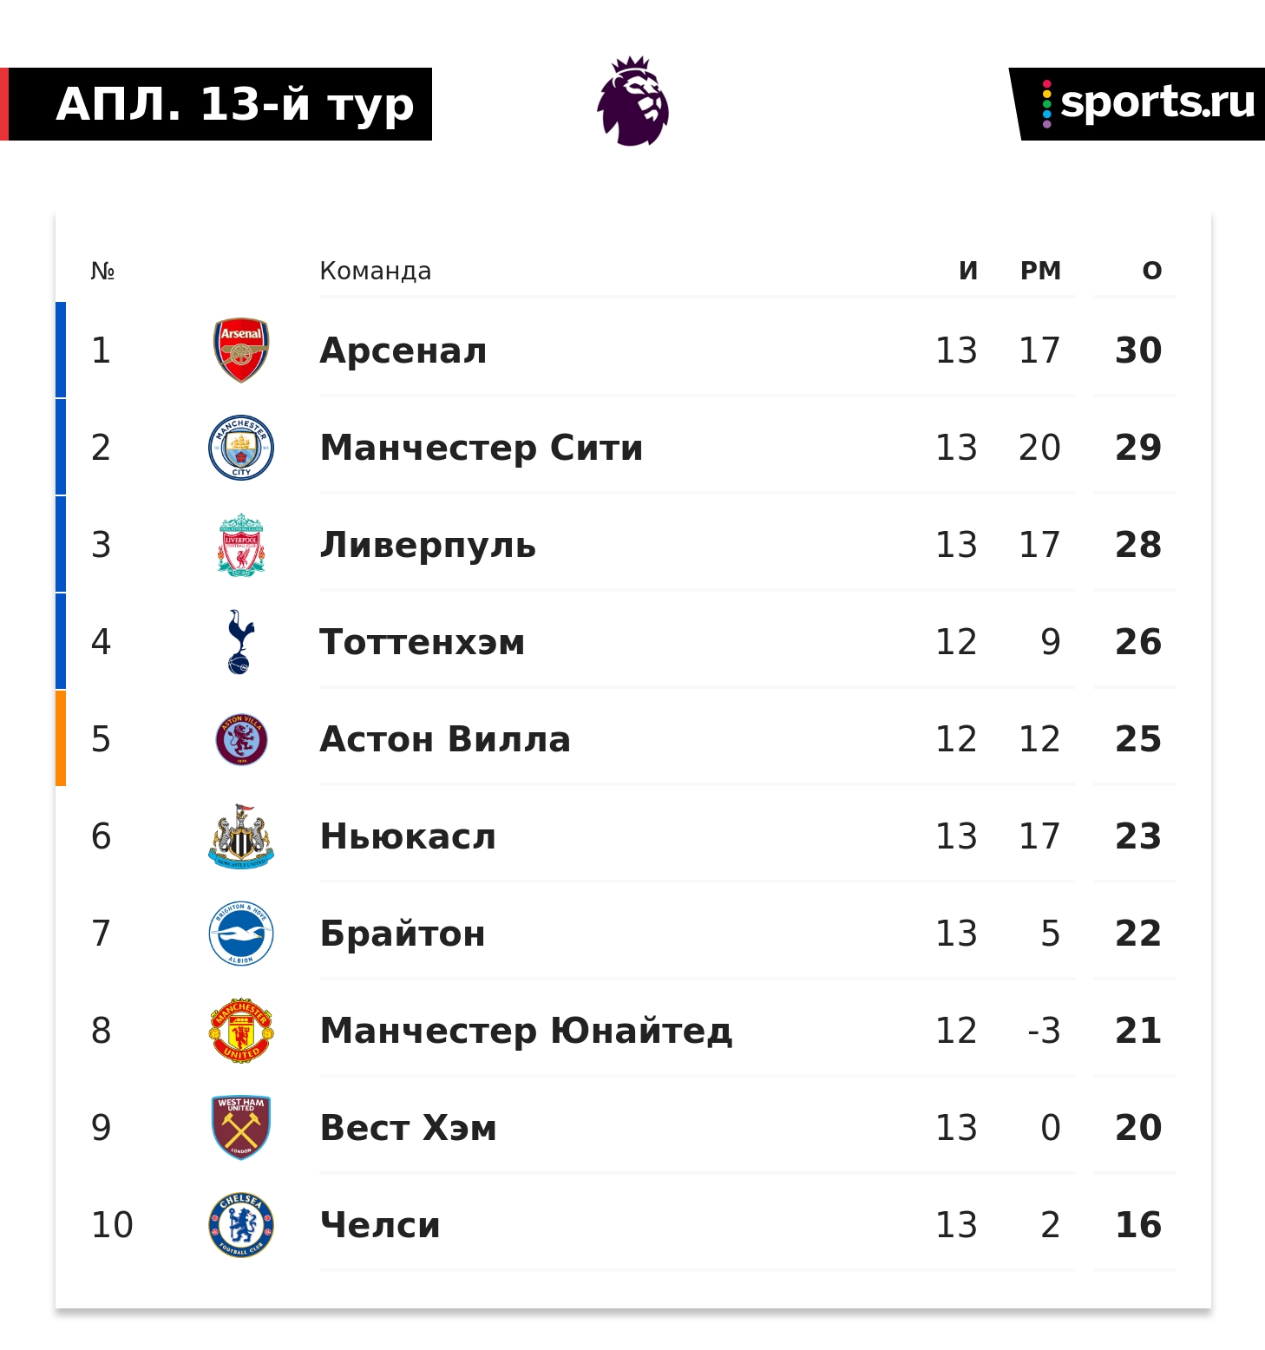
Task: Click the Premier League lion logo
Action: [633, 102]
